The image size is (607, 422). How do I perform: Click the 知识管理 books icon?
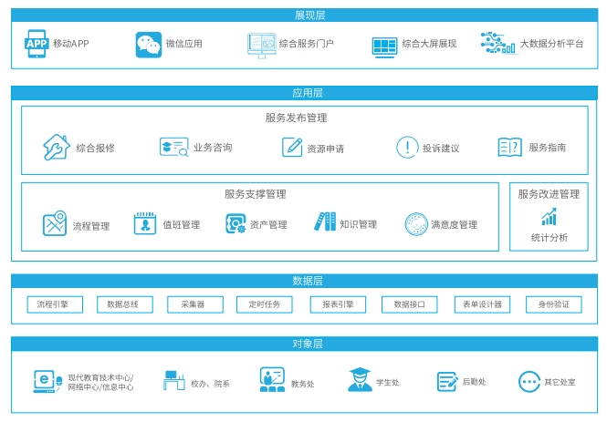click(x=325, y=221)
